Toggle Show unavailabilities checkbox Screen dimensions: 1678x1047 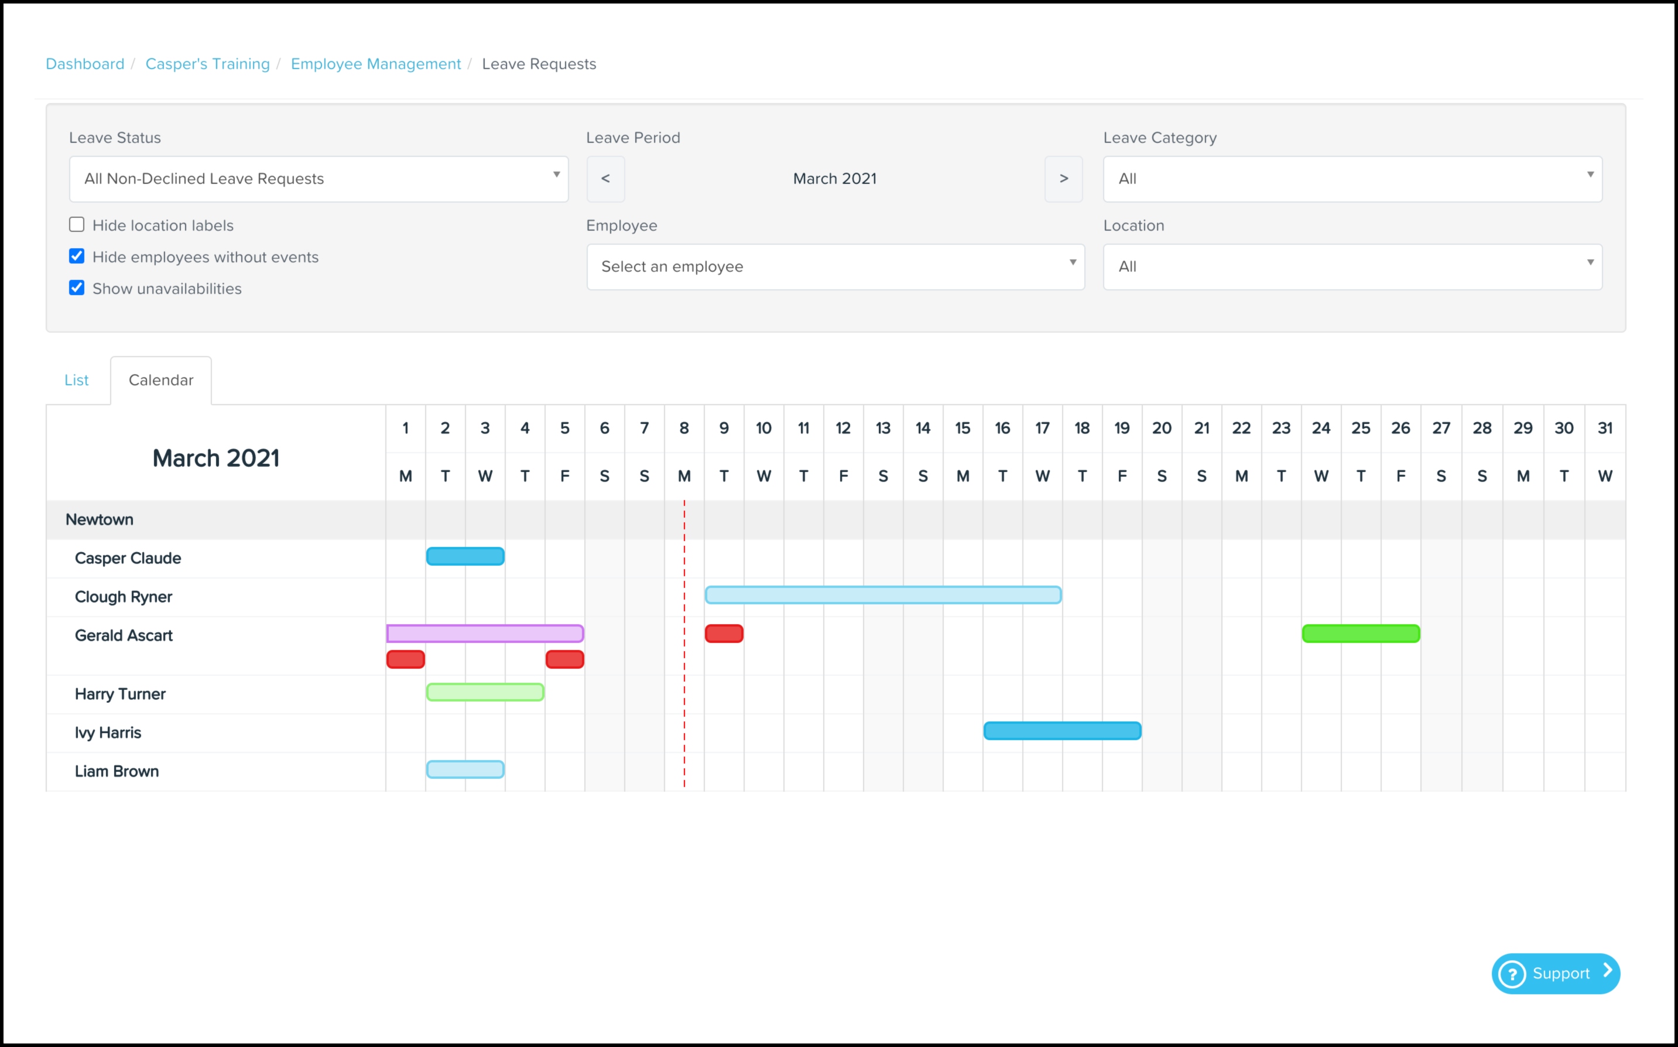point(77,288)
